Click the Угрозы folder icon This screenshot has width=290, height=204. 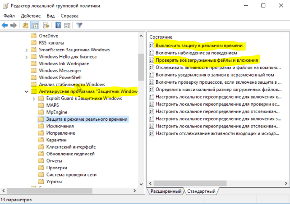[41, 181]
